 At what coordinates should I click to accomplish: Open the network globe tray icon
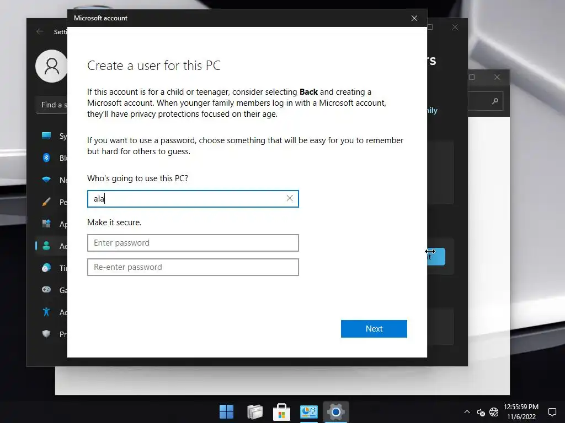[x=494, y=412]
